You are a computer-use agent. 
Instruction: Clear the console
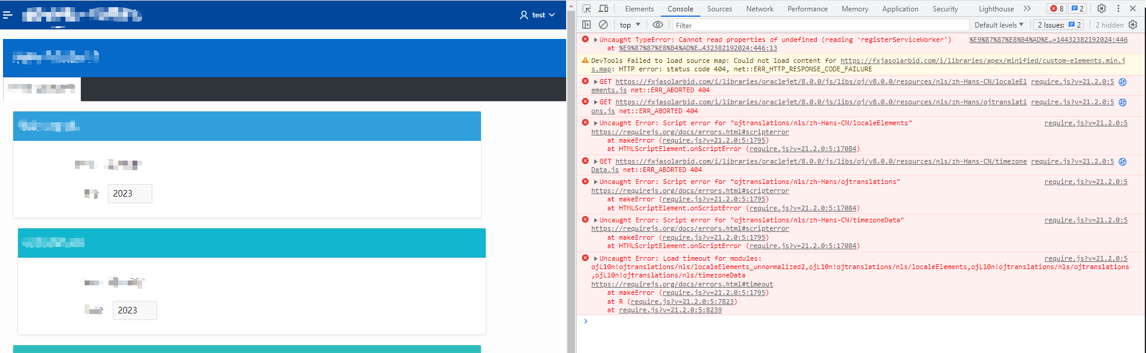(603, 25)
